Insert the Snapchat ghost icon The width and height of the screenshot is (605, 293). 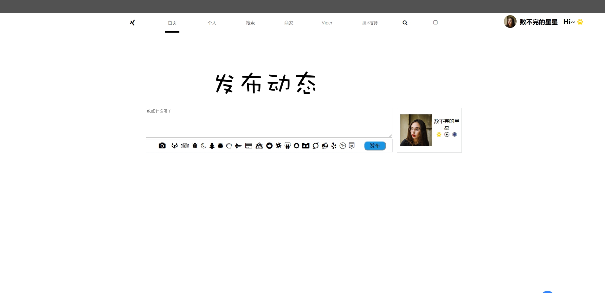click(x=297, y=146)
